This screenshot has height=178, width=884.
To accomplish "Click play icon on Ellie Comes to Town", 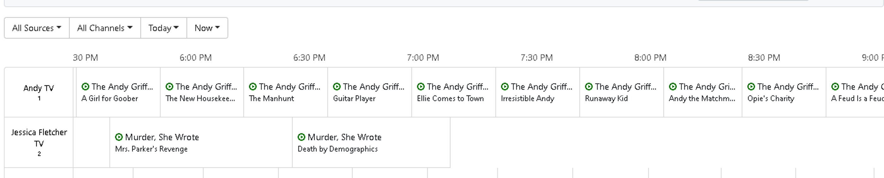I will [x=421, y=87].
